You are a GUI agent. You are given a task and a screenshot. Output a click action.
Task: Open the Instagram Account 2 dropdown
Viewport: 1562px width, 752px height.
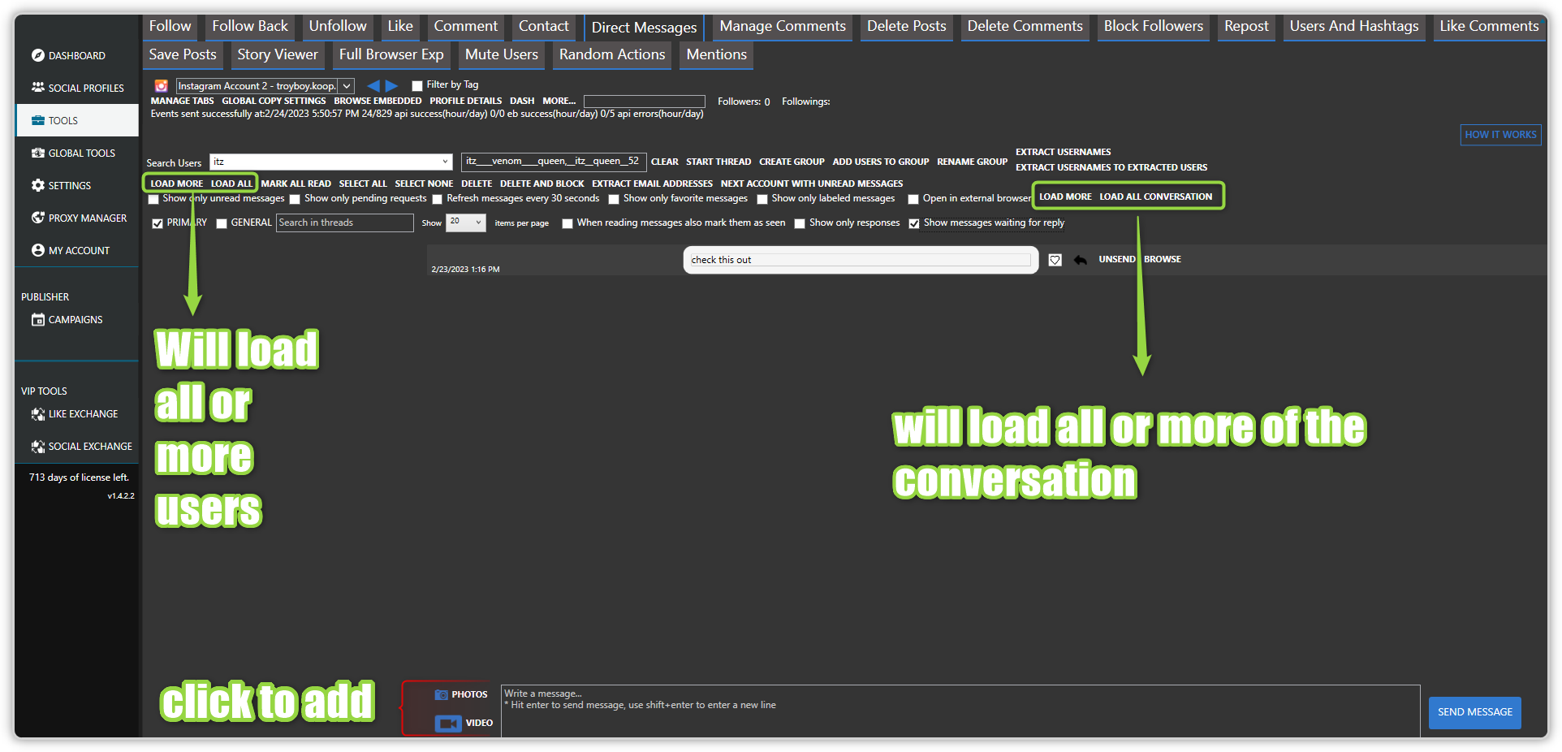click(x=347, y=85)
